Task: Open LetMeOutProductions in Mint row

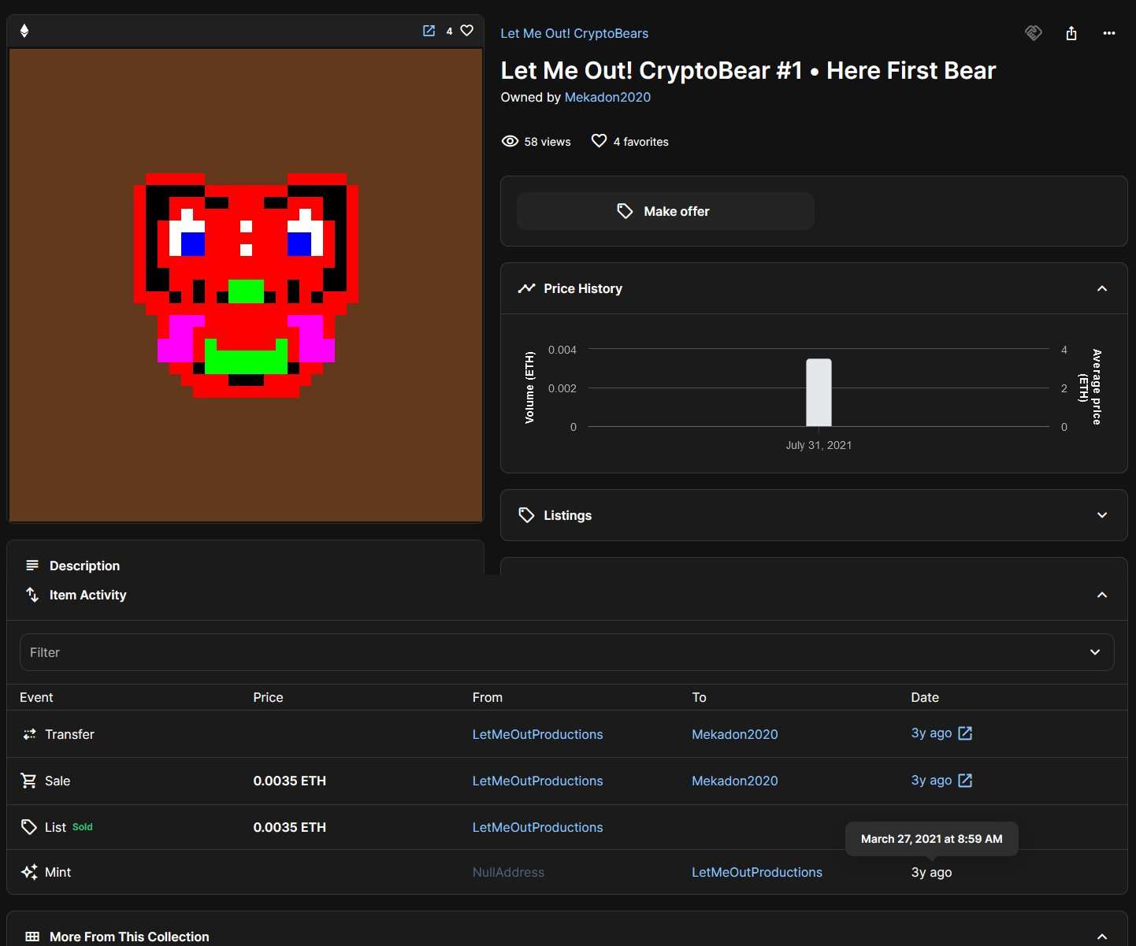Action: coord(756,872)
